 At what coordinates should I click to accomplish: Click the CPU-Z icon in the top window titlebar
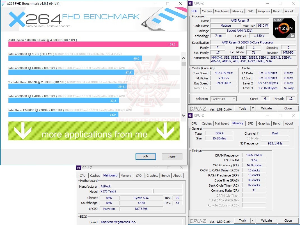pos(191,3)
